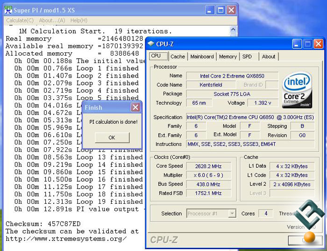
Task: Click the Stepping B value
Action: (x=302, y=126)
